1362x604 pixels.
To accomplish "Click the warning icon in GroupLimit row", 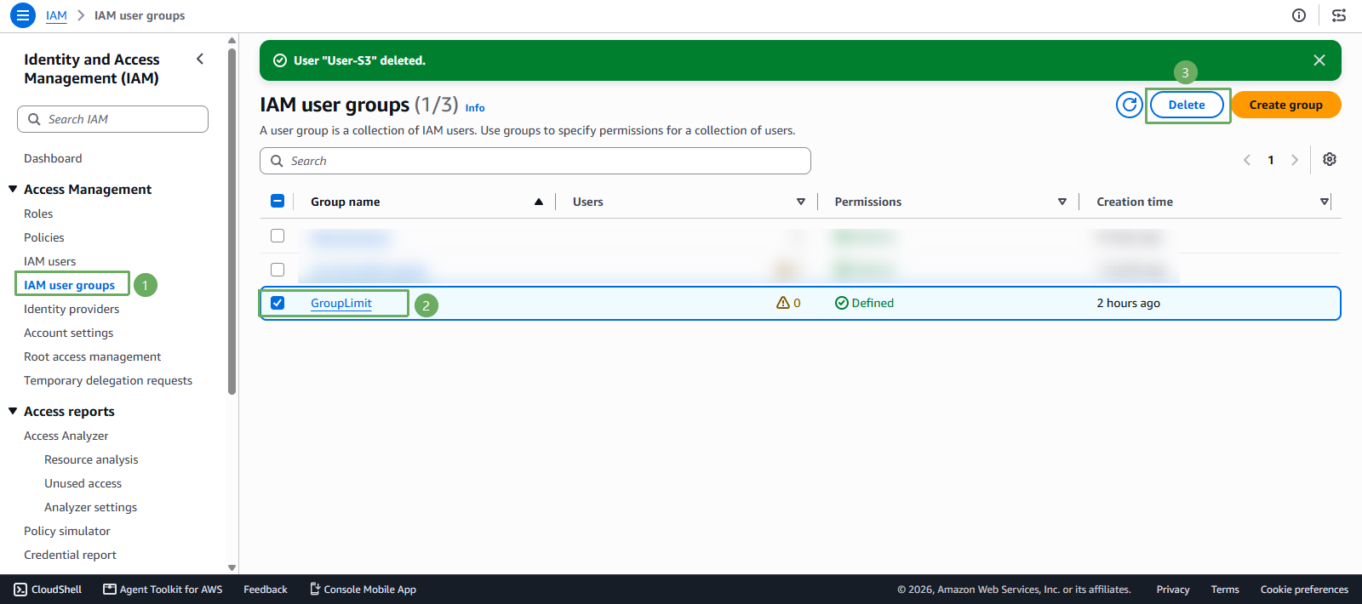I will [x=783, y=303].
